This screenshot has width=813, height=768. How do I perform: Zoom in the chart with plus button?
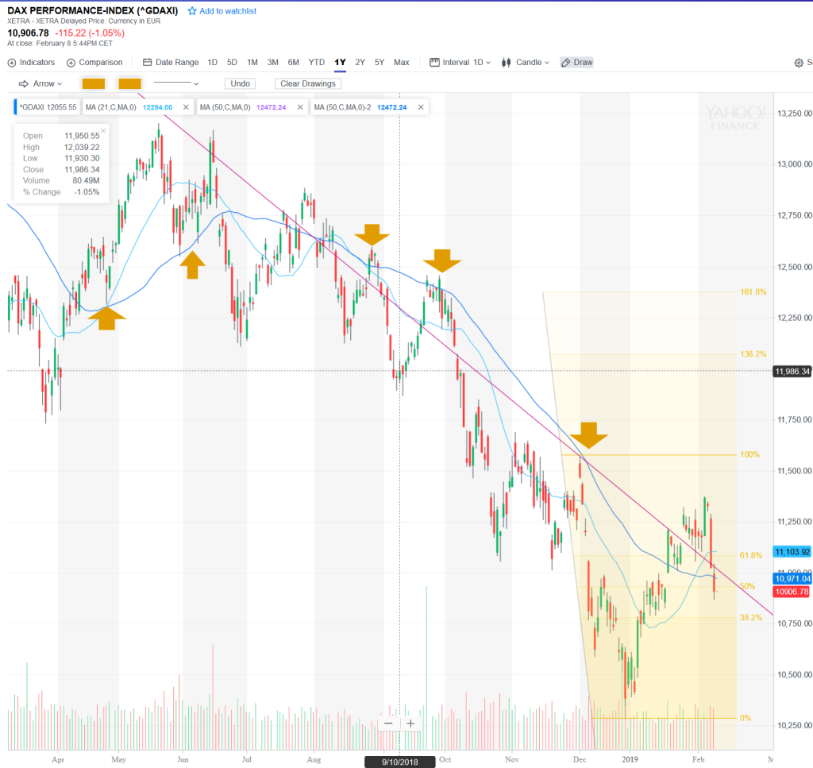coord(410,723)
